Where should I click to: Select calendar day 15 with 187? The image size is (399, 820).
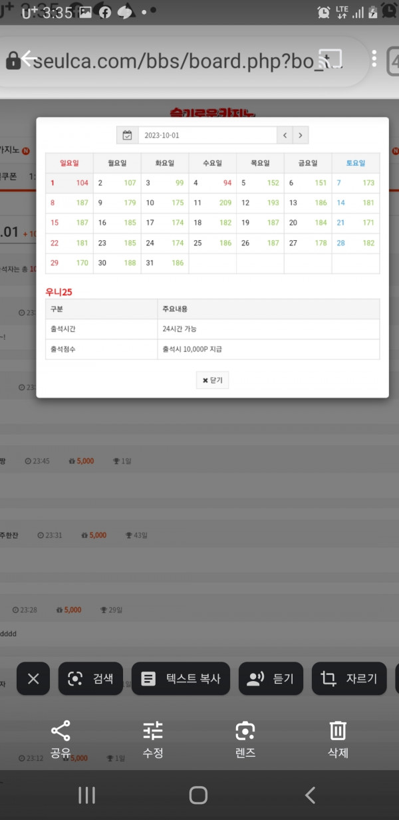click(x=69, y=223)
